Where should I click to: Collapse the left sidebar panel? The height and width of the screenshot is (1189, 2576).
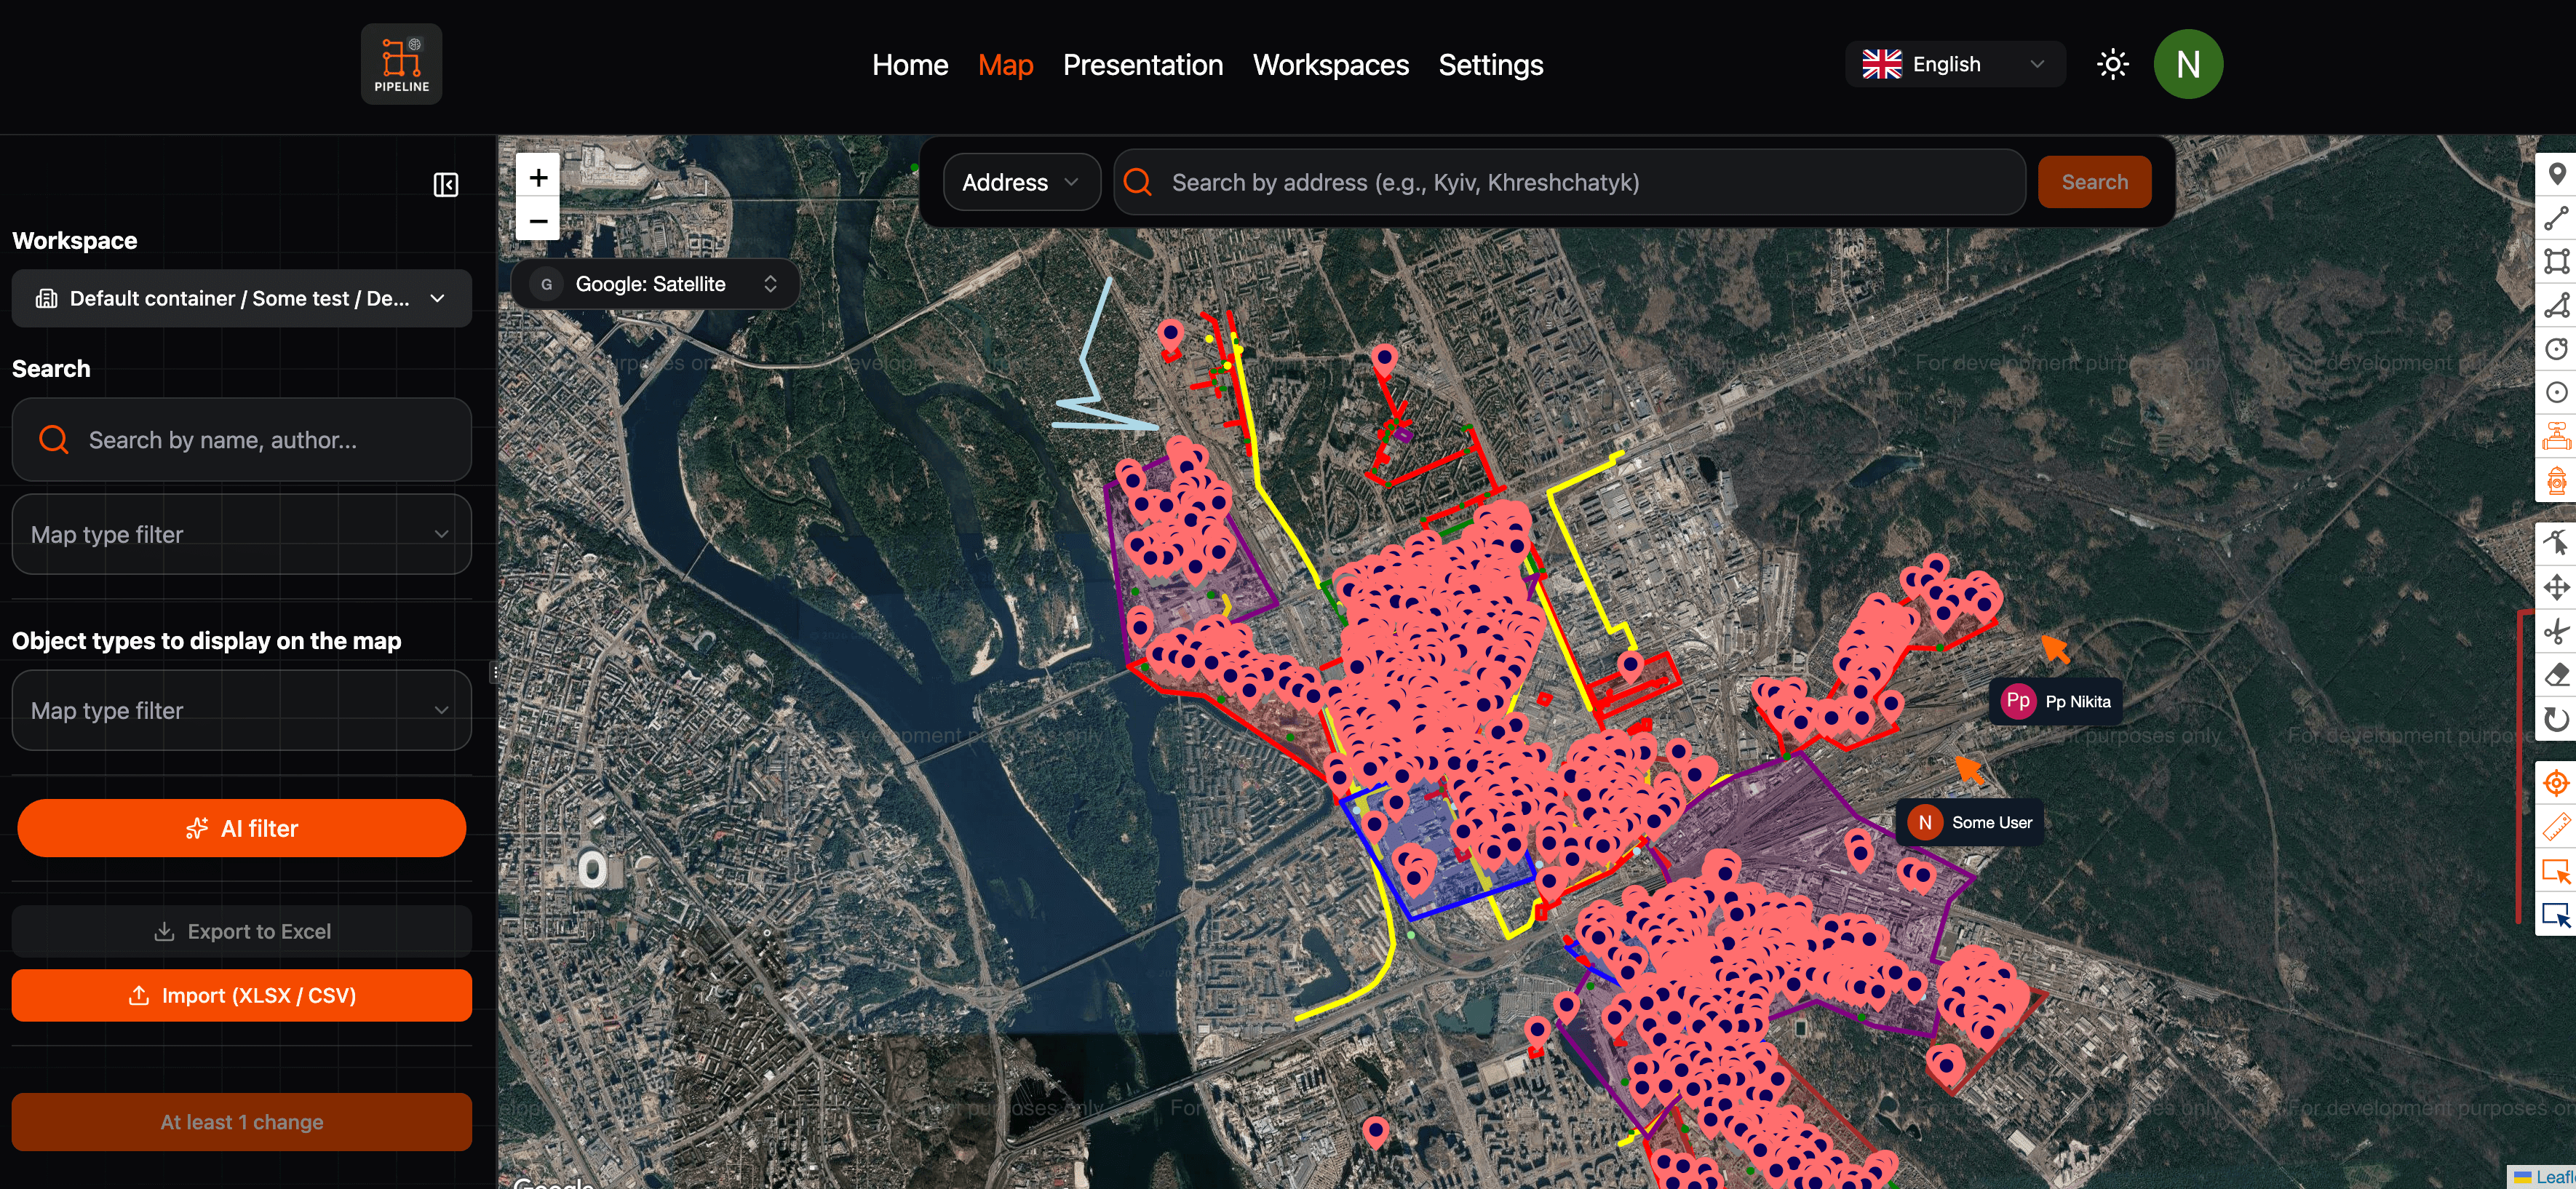[446, 185]
